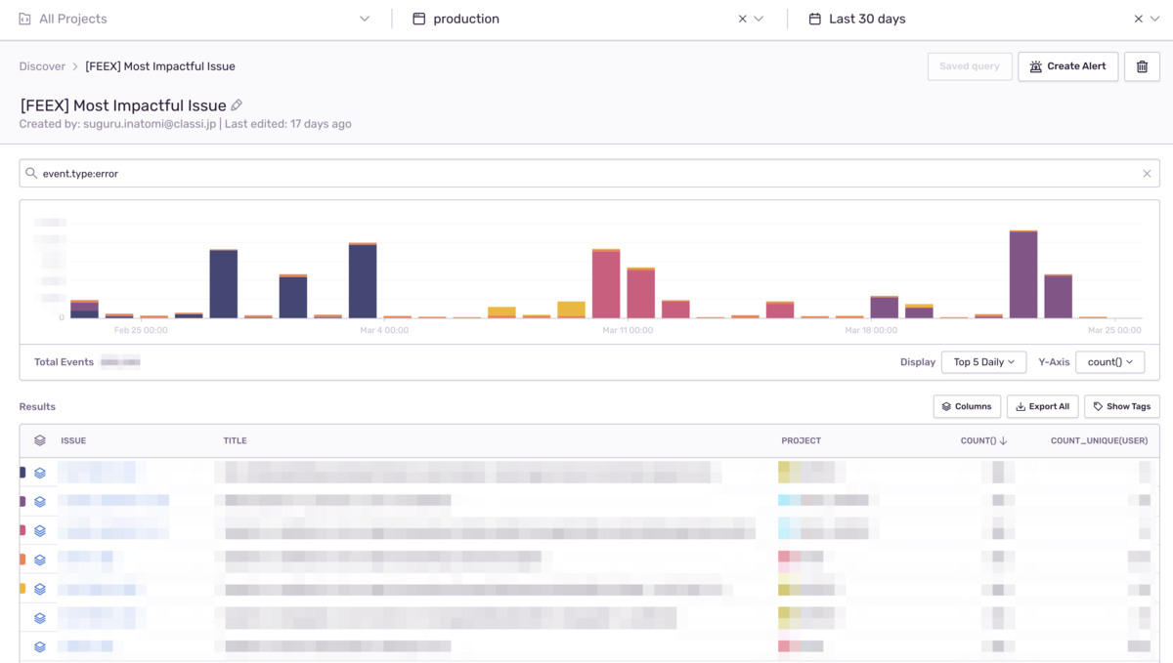Open the Columns editor
Screen dimensions: 1173x663
967,406
